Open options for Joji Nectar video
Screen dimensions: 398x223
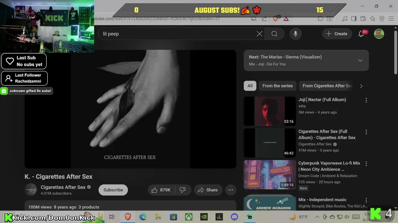366,100
